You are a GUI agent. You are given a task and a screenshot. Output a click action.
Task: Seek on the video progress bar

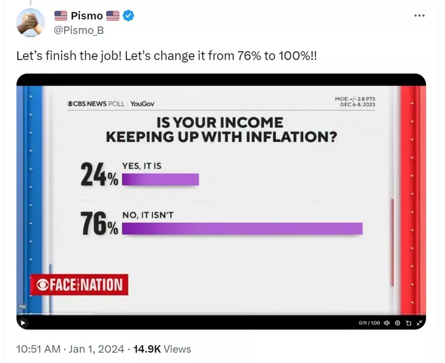pyautogui.click(x=221, y=314)
